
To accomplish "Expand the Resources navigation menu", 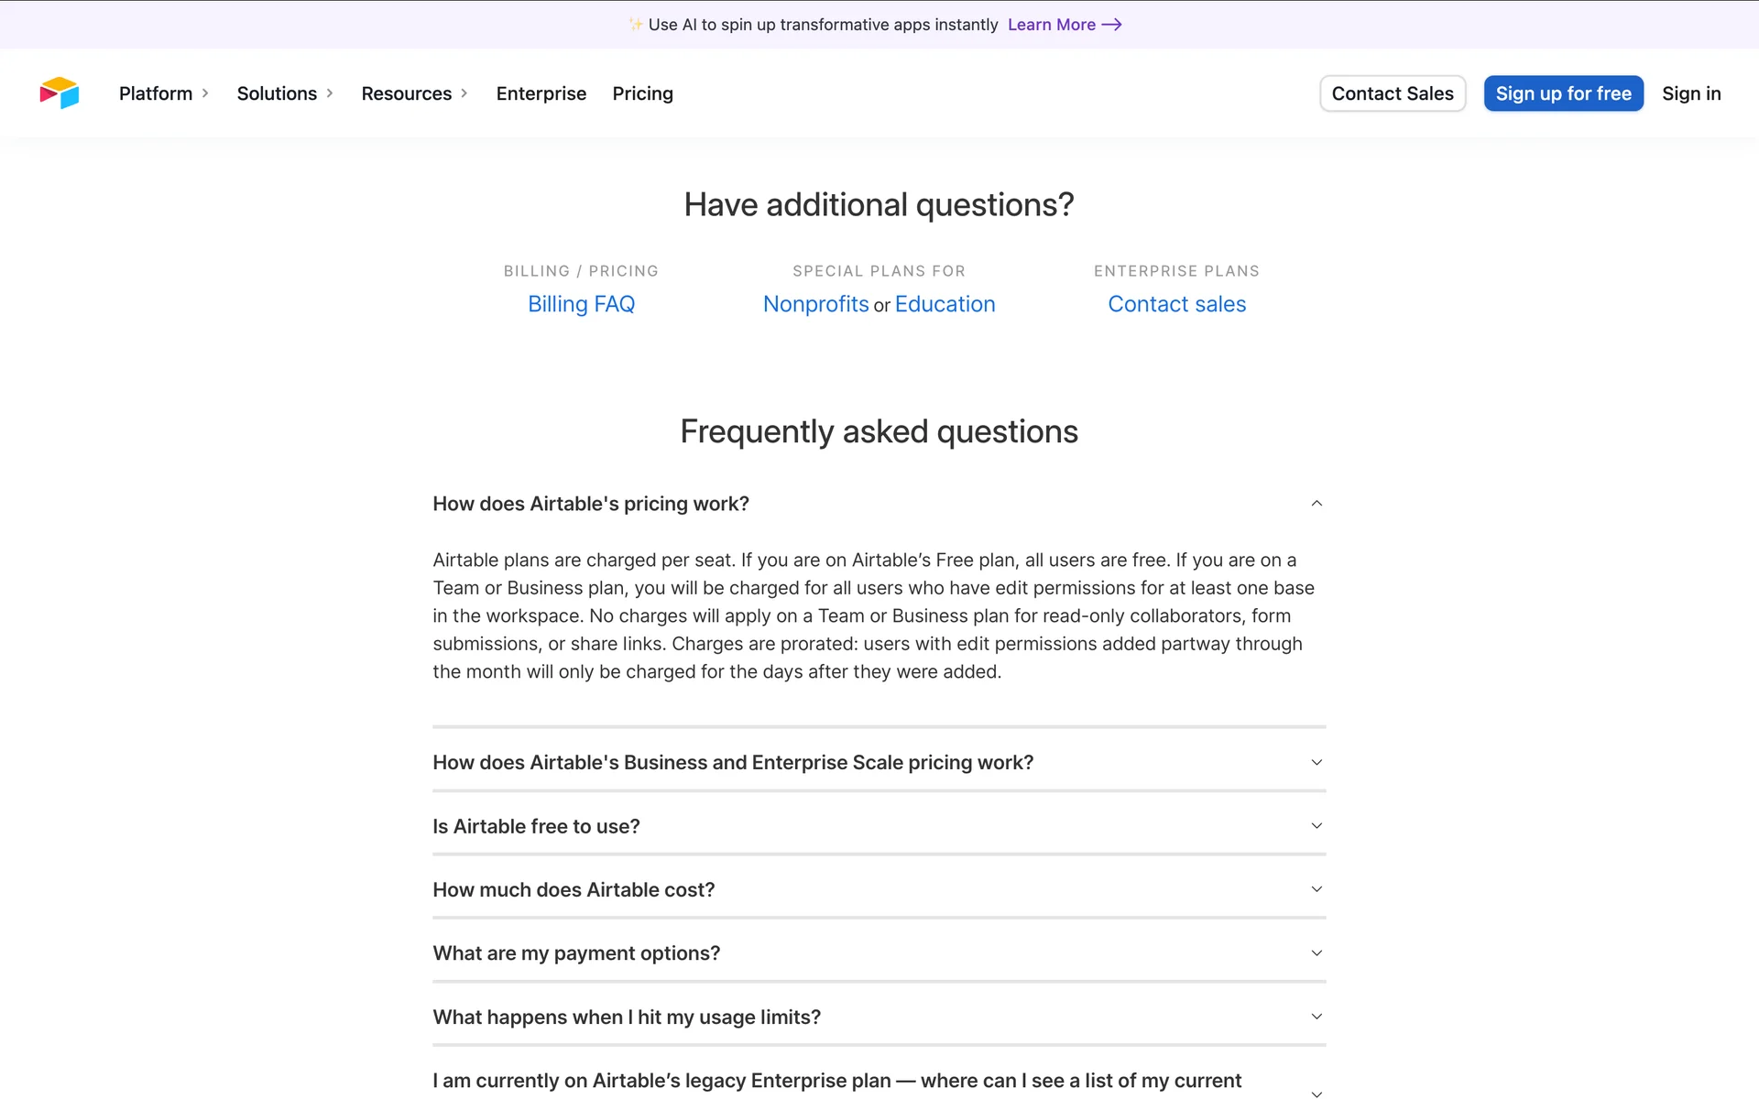I will (414, 93).
